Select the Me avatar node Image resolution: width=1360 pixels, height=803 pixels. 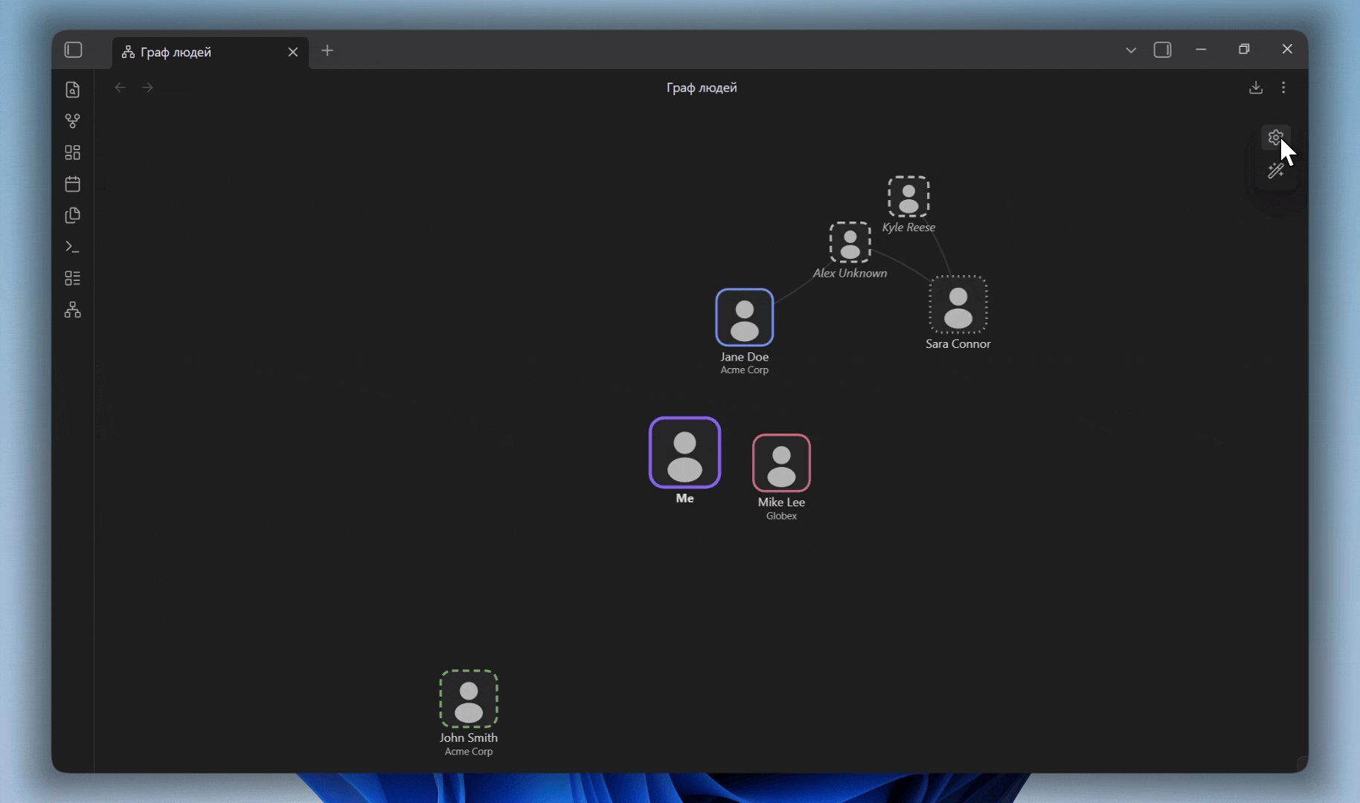click(x=685, y=453)
